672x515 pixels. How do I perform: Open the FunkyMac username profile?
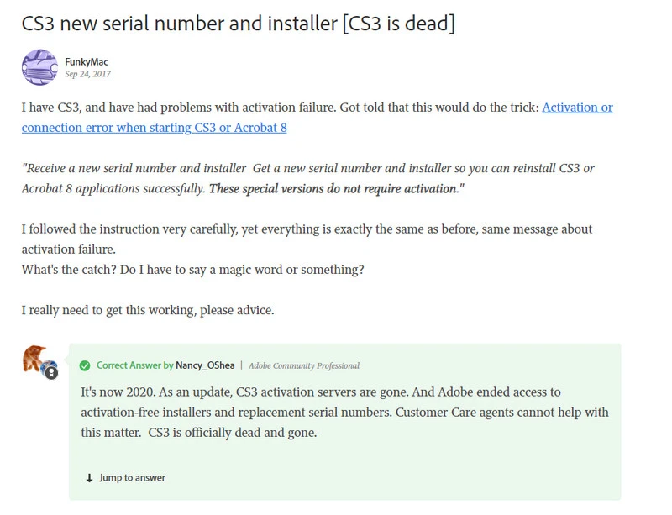point(87,61)
